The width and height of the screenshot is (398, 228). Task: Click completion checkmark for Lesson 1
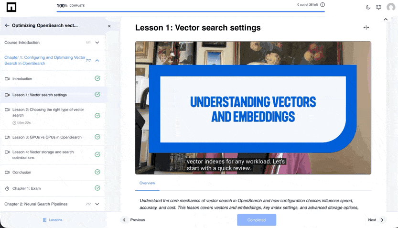click(x=97, y=95)
